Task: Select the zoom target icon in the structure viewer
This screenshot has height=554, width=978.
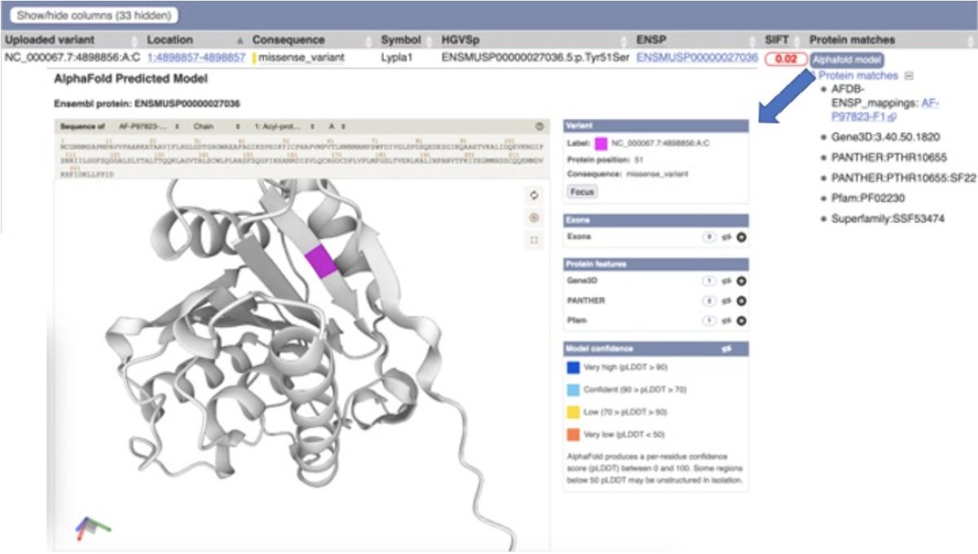Action: (534, 216)
